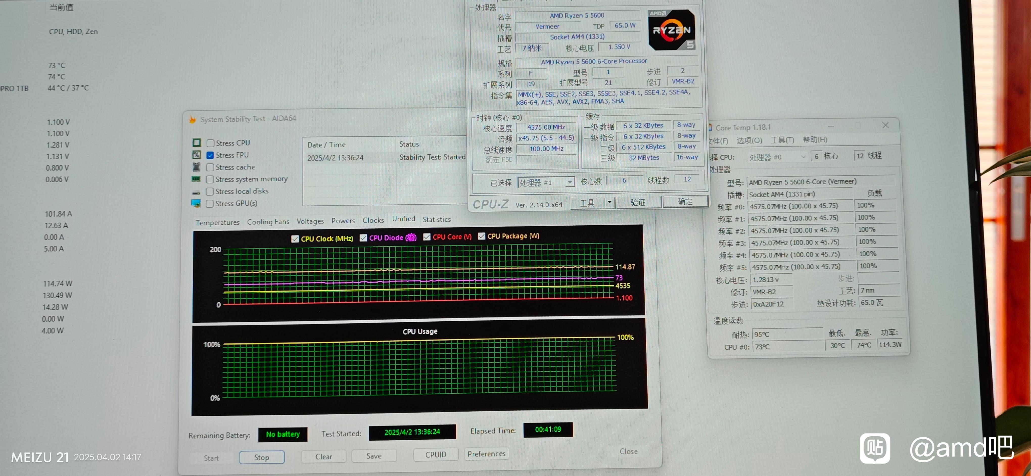The image size is (1031, 476).
Task: Click the Ryzen 5 logo in CPU-Z
Action: tap(672, 30)
